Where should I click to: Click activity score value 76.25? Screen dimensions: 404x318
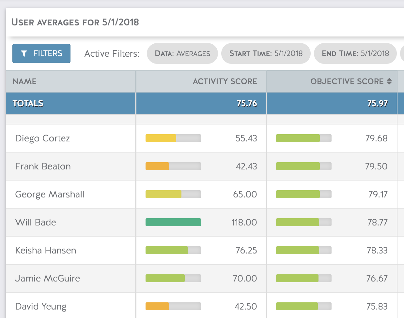pos(246,250)
